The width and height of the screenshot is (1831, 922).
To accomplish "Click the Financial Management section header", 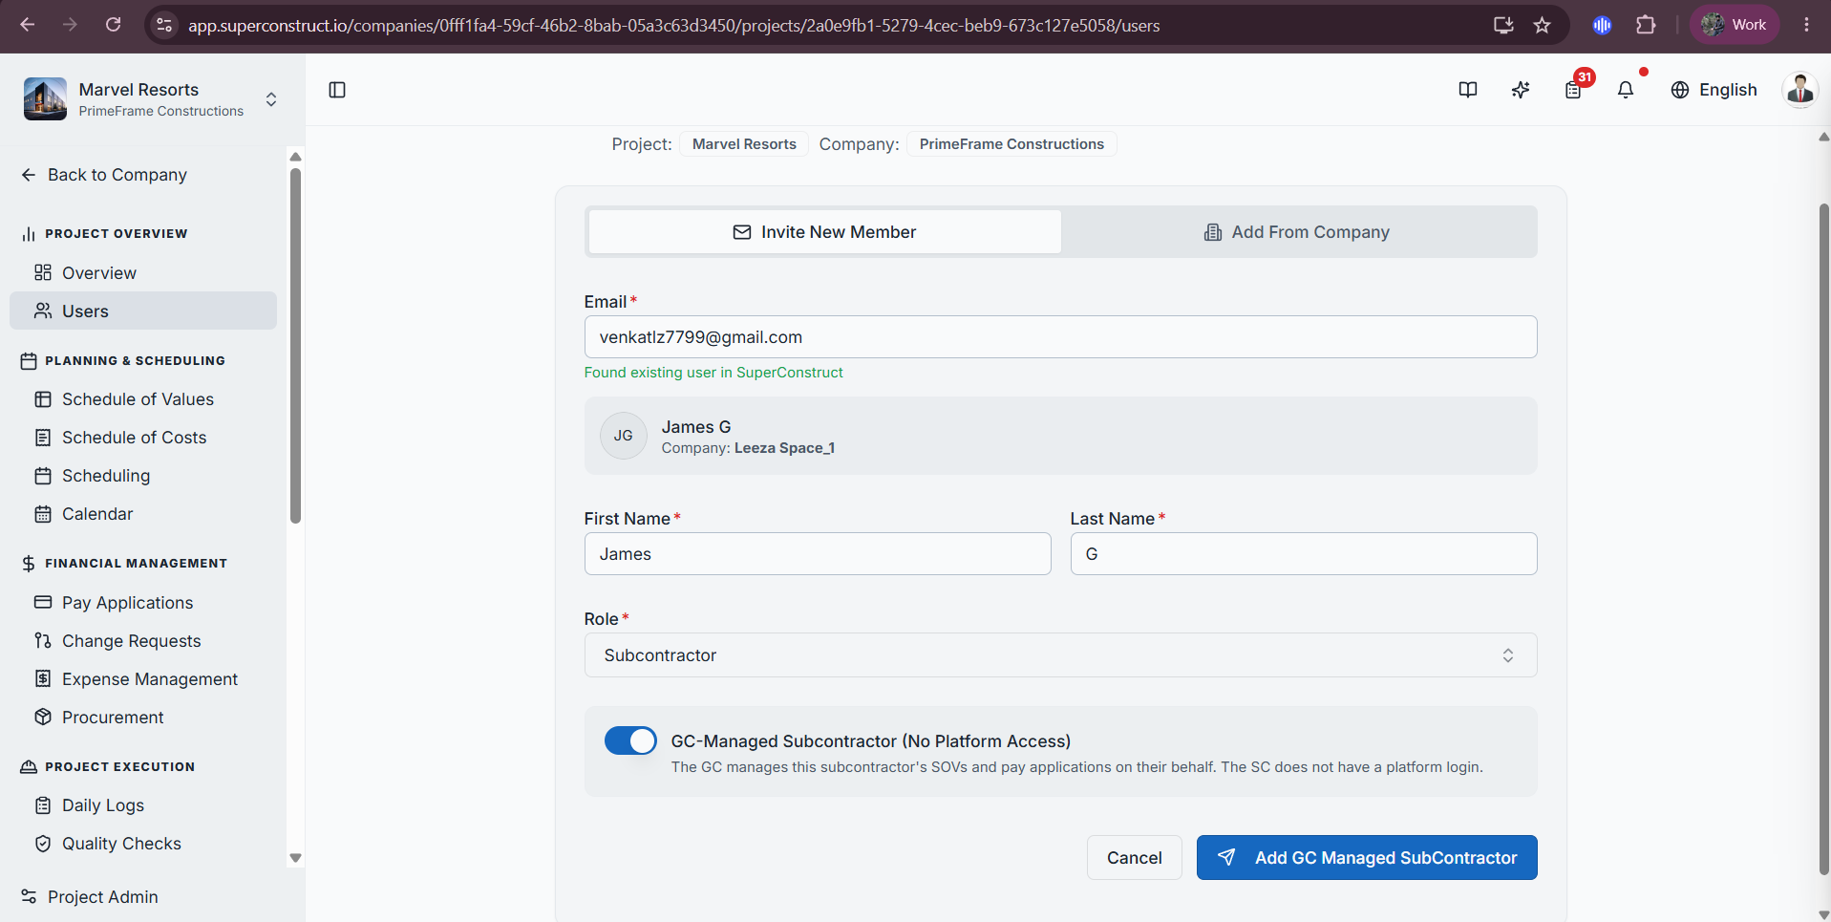I will point(136,564).
